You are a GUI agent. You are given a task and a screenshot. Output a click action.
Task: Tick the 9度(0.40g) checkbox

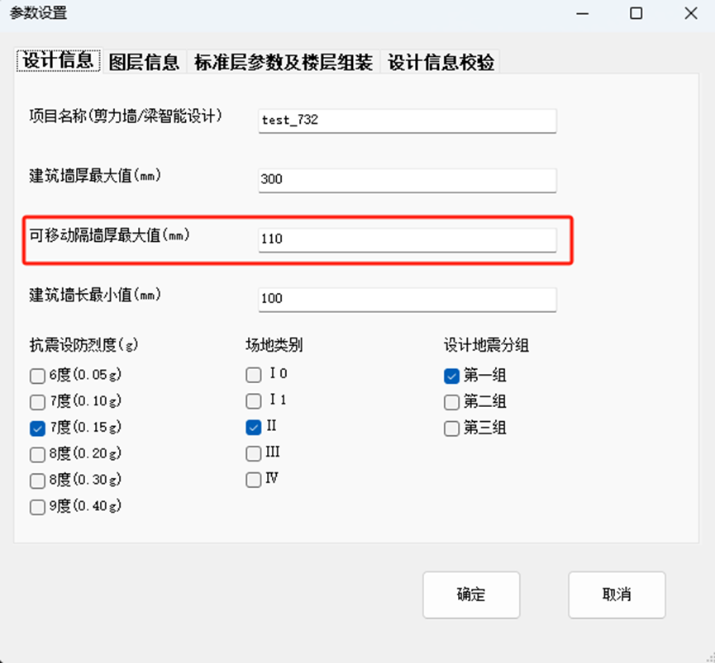[x=37, y=508]
